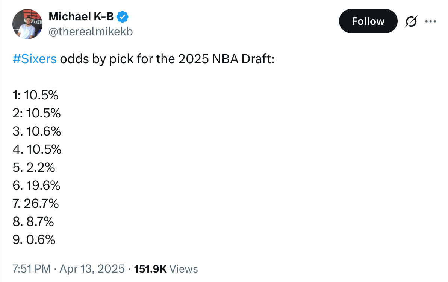This screenshot has width=448, height=282.
Task: Click the blue verified checkmark badge
Action: [123, 17]
